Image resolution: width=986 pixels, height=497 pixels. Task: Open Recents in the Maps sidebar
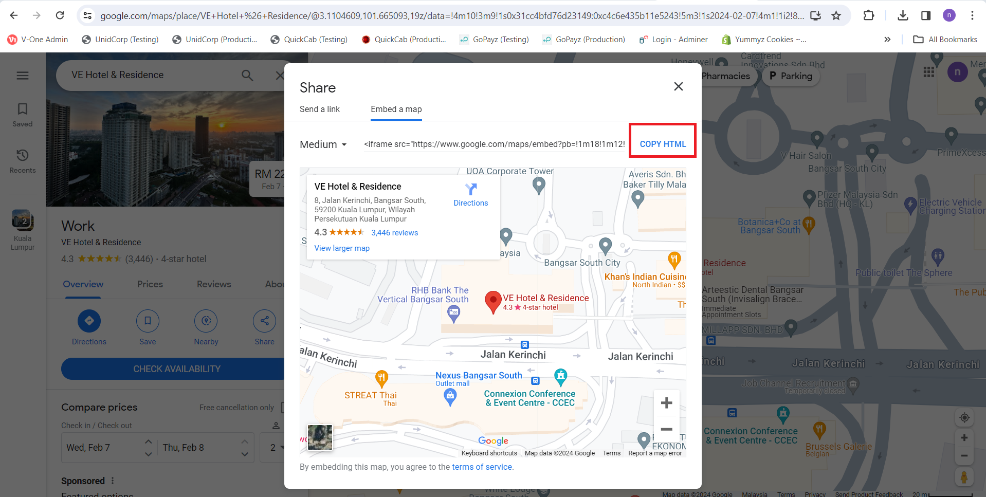23,161
